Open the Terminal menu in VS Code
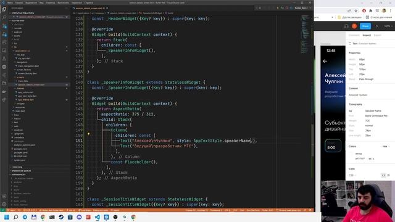Screen dimensions: 395x222 coord(77,2)
